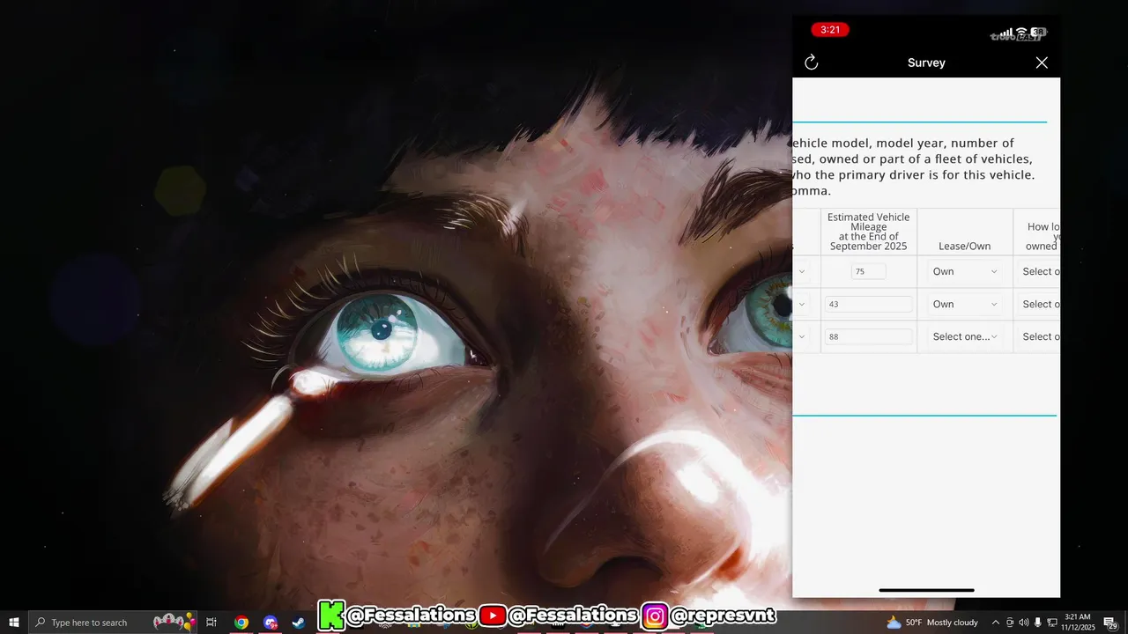This screenshot has height=634, width=1128.
Task: Edit the mileage field containing 75
Action: click(x=868, y=271)
